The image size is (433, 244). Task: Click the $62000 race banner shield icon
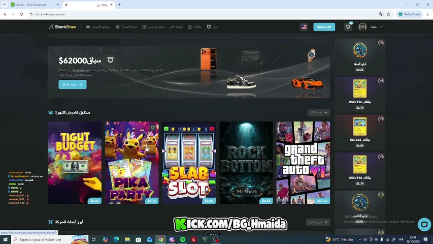pos(111,60)
